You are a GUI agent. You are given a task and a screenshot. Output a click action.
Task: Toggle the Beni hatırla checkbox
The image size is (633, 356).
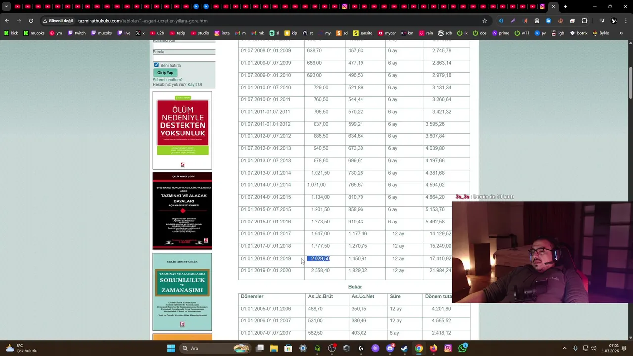coord(156,65)
